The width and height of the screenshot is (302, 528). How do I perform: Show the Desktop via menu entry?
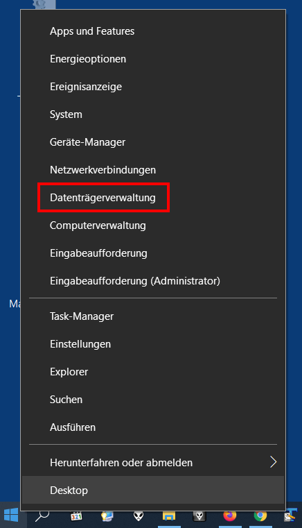tap(154, 491)
